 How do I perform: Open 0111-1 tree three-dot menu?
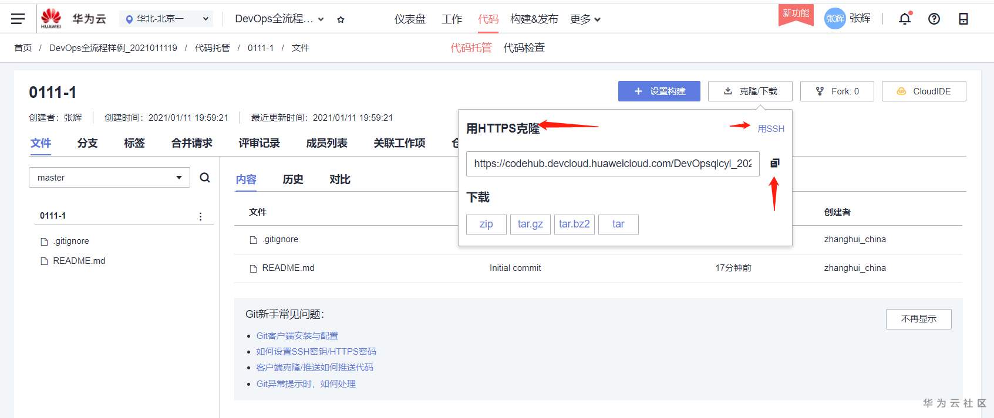tap(200, 216)
